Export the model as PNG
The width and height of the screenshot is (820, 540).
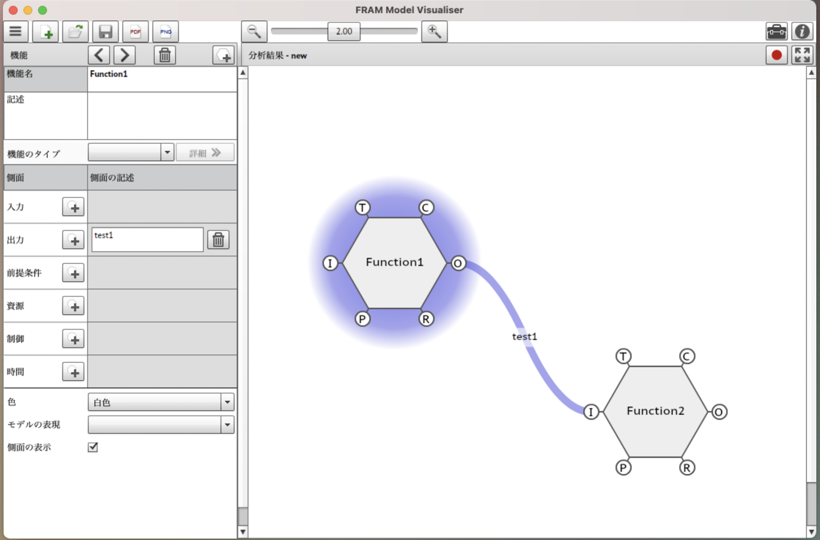click(x=165, y=32)
